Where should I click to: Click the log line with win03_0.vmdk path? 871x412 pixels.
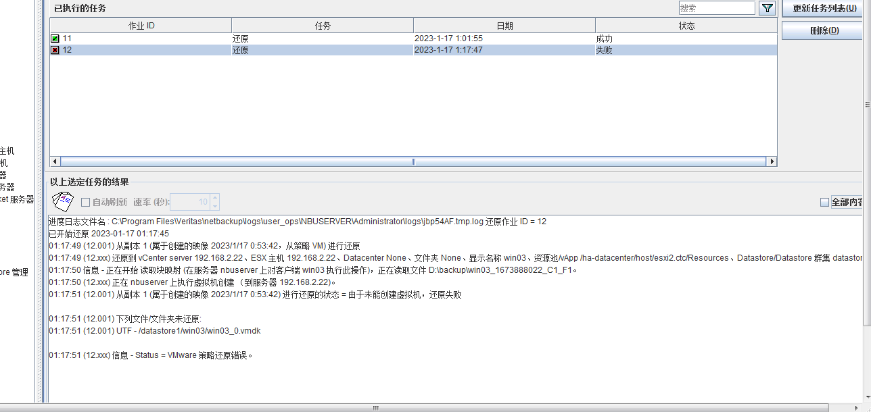point(155,331)
